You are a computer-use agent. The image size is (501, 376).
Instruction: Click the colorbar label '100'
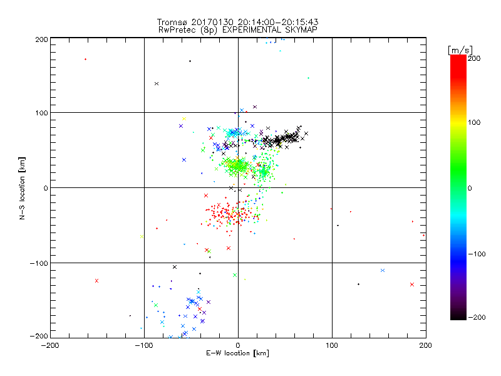[474, 122]
